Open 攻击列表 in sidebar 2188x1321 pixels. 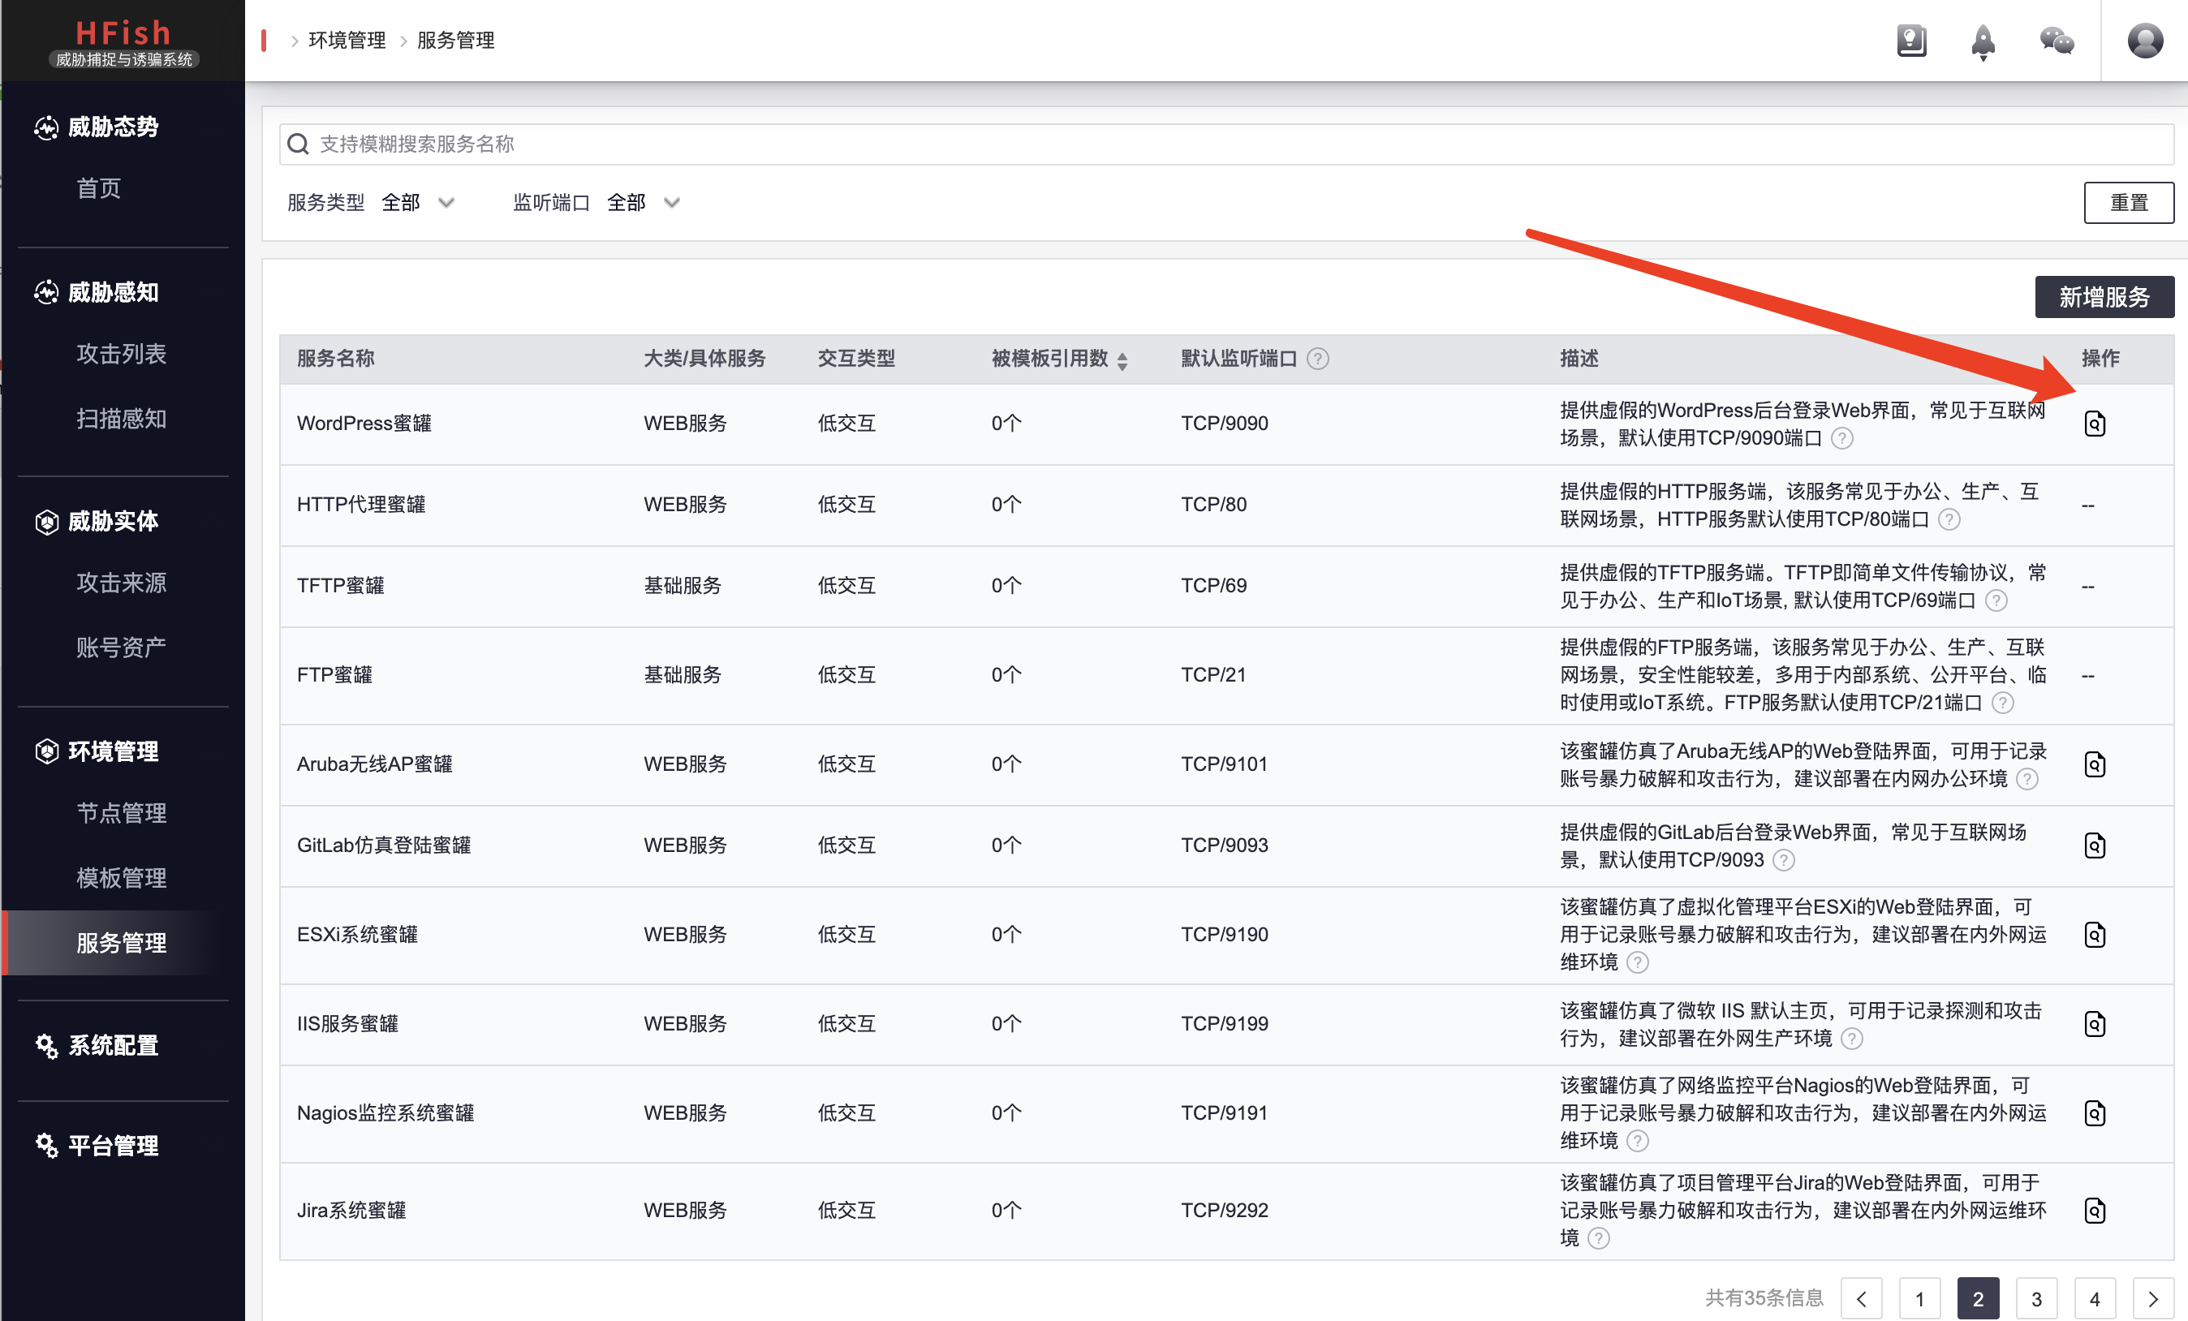pyautogui.click(x=121, y=355)
